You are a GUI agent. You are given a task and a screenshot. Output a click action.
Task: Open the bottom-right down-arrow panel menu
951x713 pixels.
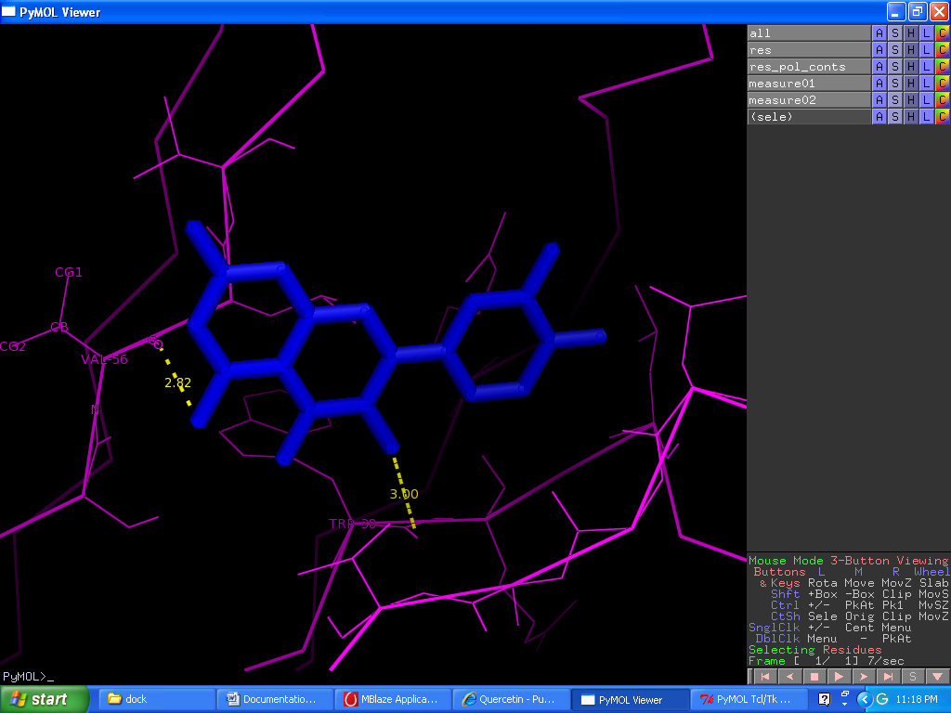[938, 677]
